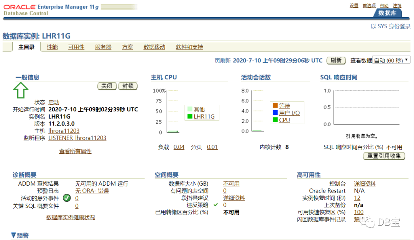Open the 数据库实例健康状况 link
414x240 pixels.
point(71,217)
